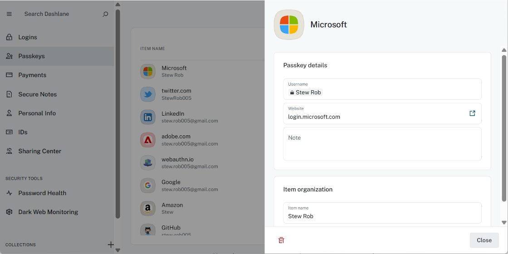The height and width of the screenshot is (254, 508).
Task: Click the Note text field
Action: click(382, 144)
